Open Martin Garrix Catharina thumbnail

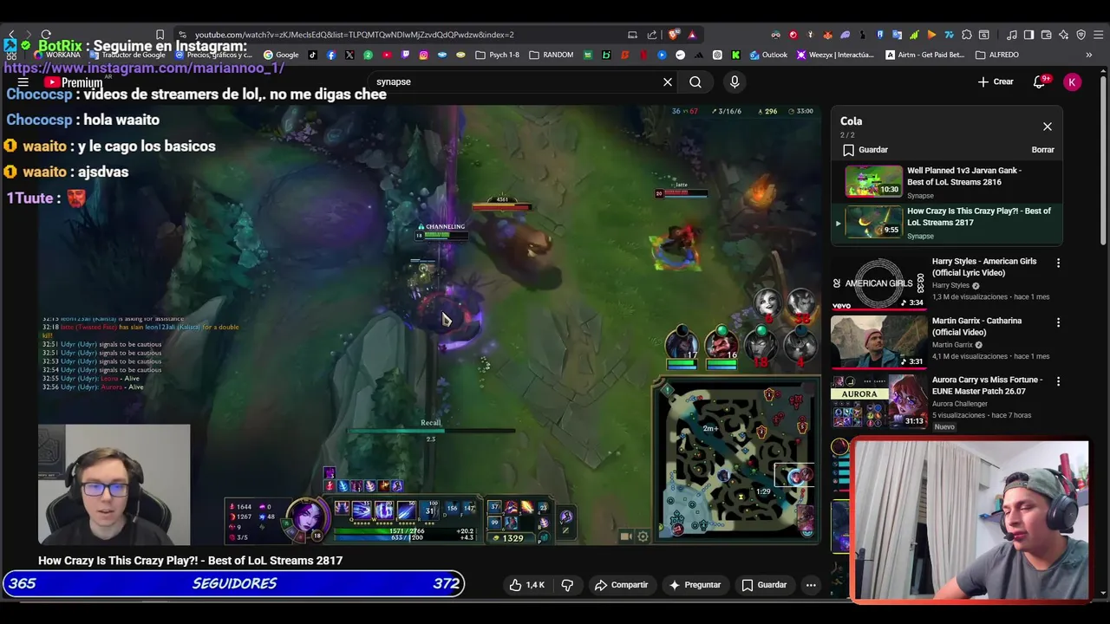pos(878,342)
